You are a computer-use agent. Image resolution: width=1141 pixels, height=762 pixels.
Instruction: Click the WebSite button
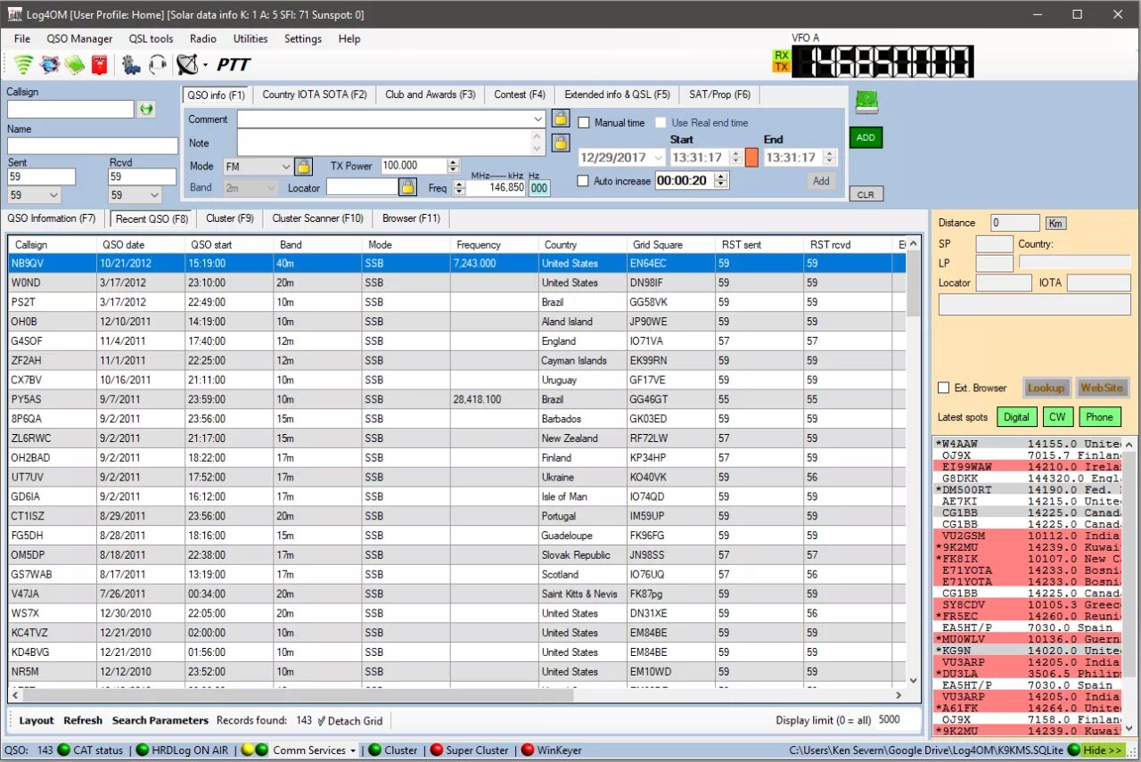click(1102, 388)
